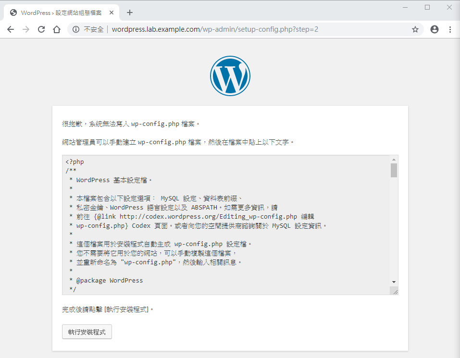This screenshot has width=460, height=358.
Task: Open the browser home page
Action: [57, 29]
